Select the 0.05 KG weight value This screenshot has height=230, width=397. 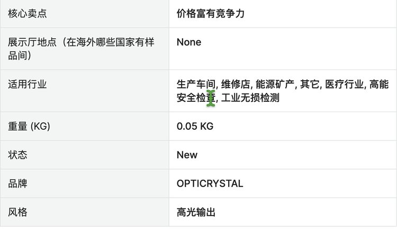(x=195, y=126)
